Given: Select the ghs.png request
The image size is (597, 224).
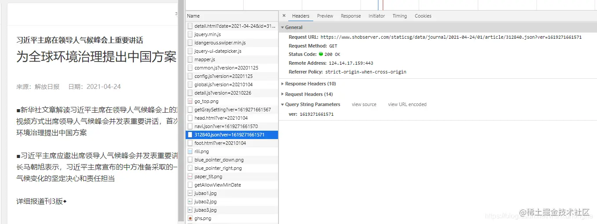Looking at the screenshot, I should coord(232,218).
